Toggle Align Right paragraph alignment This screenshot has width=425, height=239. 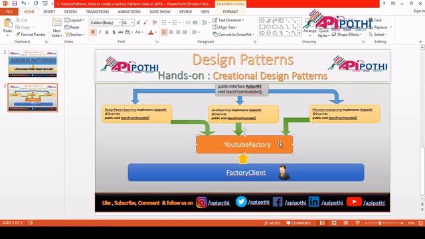coord(178,33)
